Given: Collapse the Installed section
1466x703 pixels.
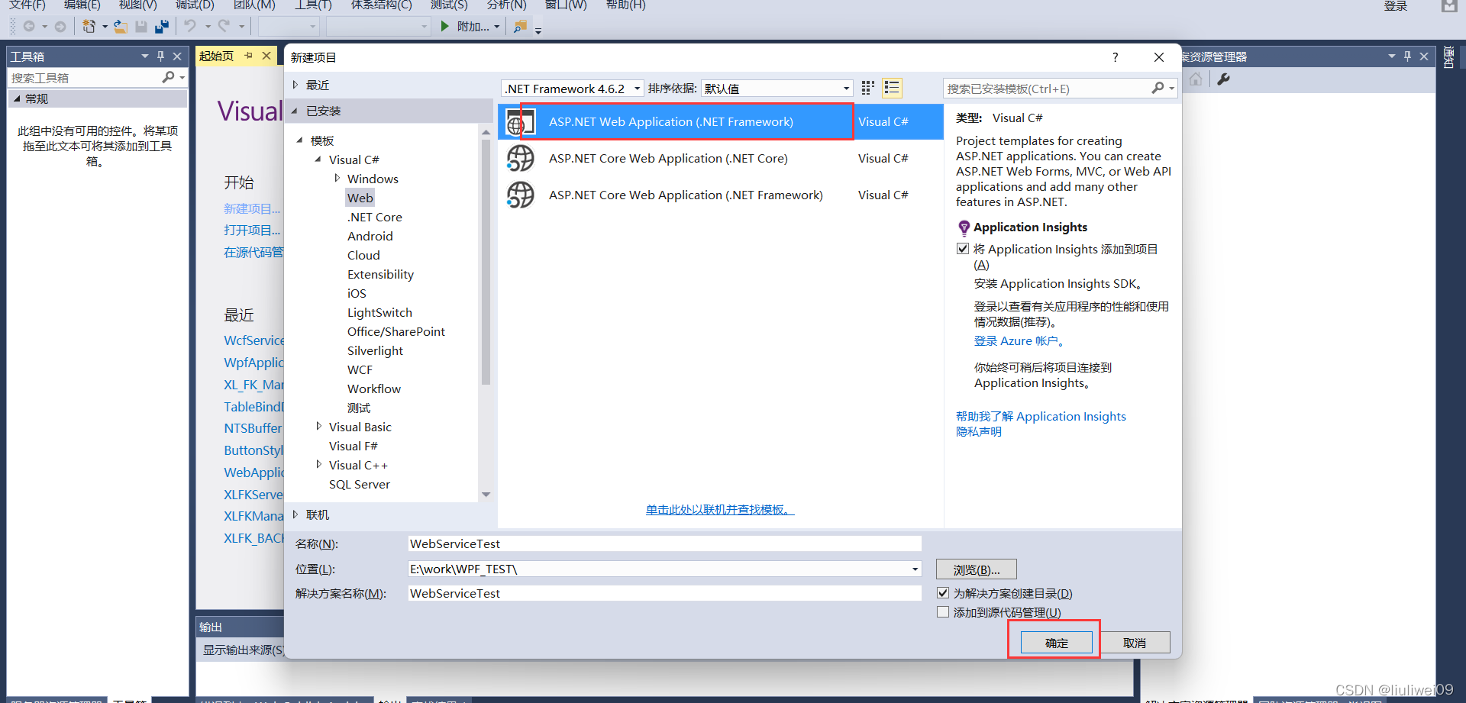Looking at the screenshot, I should [x=295, y=111].
